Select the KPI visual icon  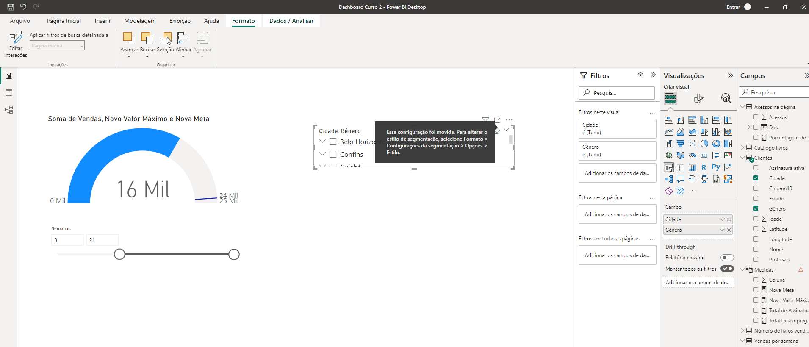pyautogui.click(x=728, y=155)
